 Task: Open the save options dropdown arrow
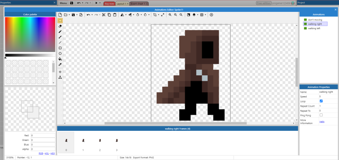pyautogui.click(x=77, y=15)
